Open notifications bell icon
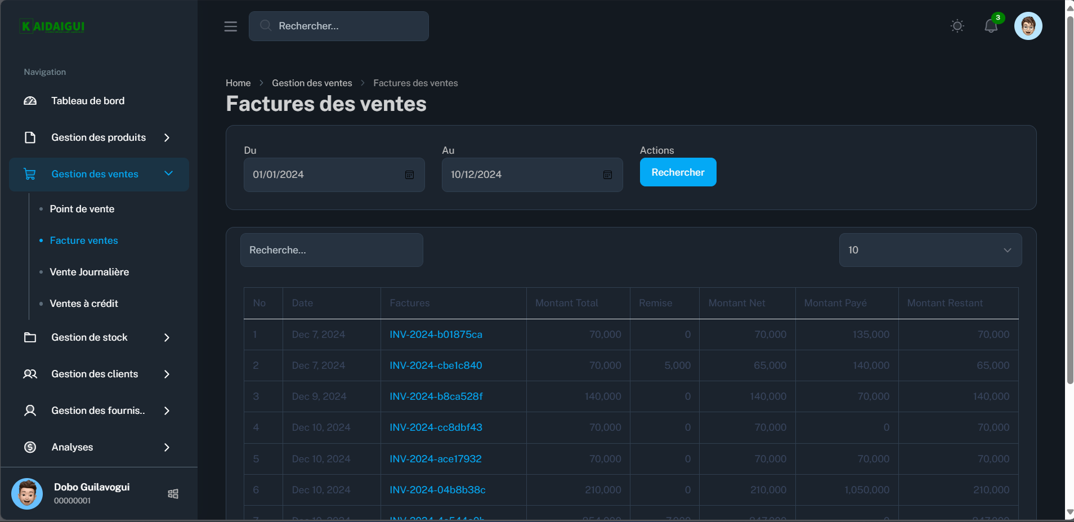Image resolution: width=1074 pixels, height=522 pixels. tap(991, 26)
